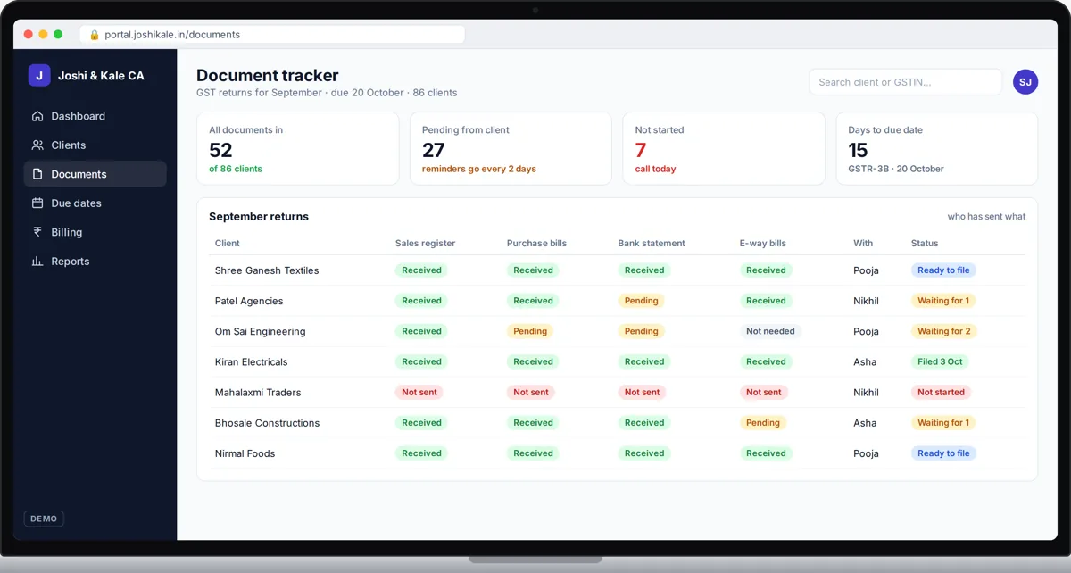Image resolution: width=1071 pixels, height=573 pixels.
Task: Click Asha assignee in Kiran Electricals row
Action: 865,361
